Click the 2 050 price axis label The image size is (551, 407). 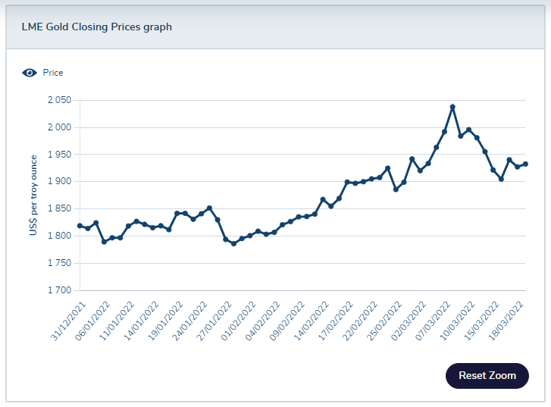[x=58, y=100]
